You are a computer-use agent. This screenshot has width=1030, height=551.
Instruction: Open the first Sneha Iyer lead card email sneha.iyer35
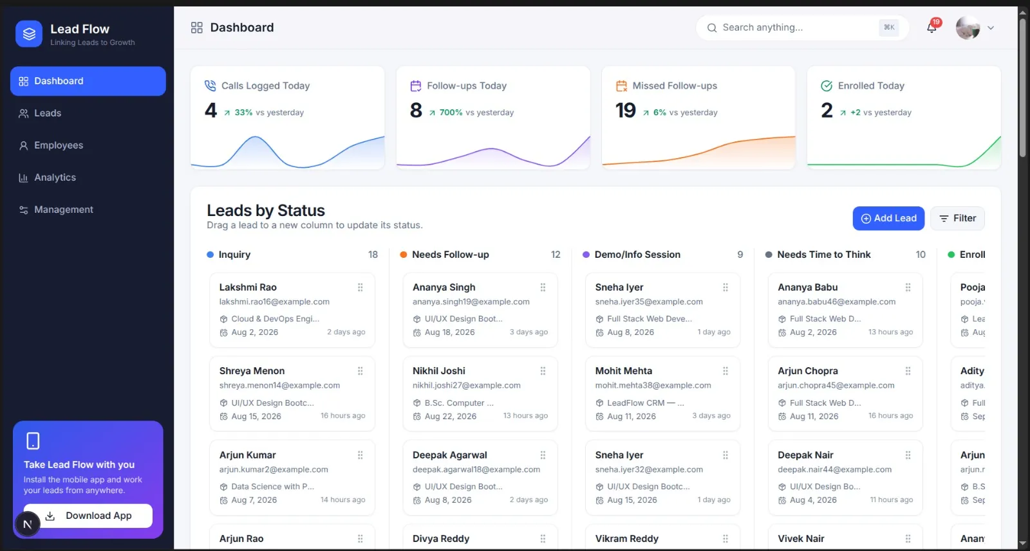pos(649,302)
